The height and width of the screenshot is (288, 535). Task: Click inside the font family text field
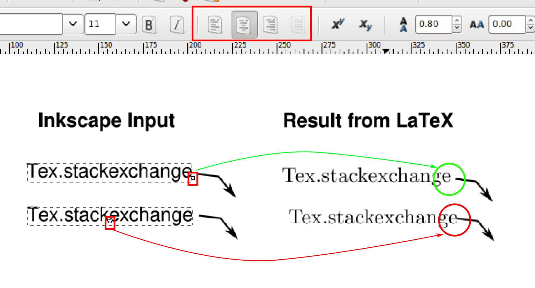click(31, 24)
